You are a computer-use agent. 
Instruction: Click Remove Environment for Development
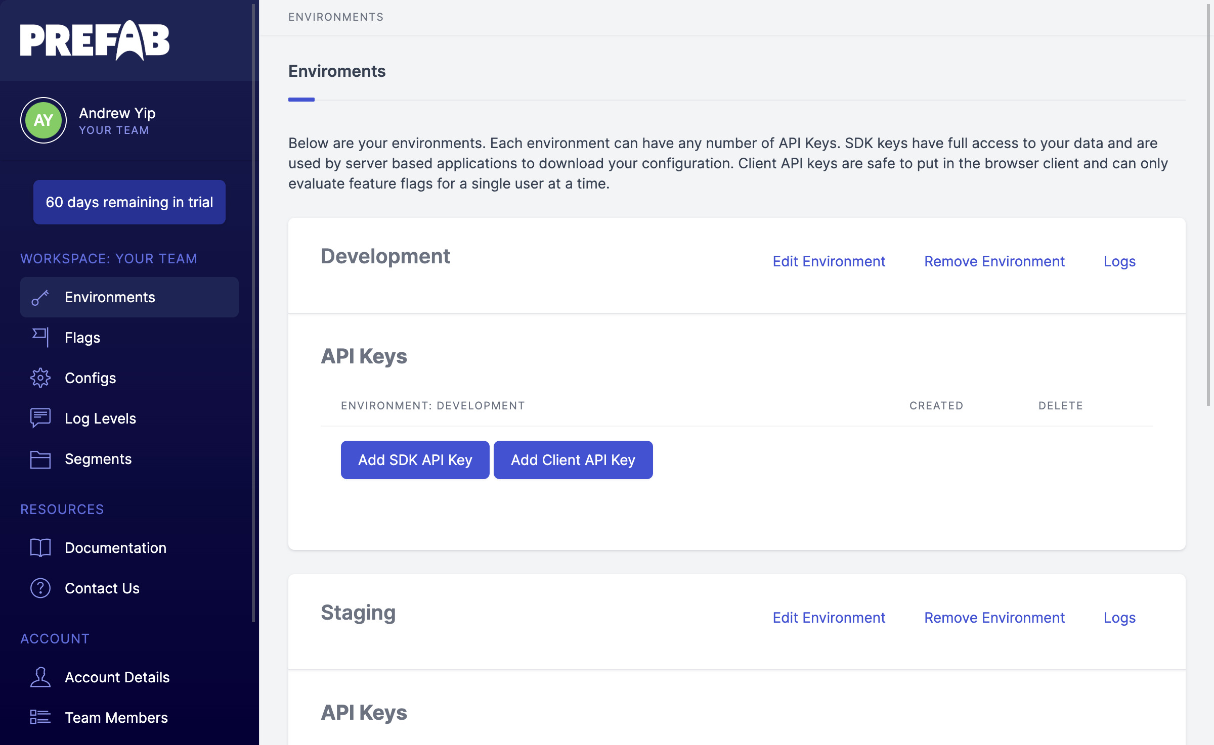(x=994, y=262)
